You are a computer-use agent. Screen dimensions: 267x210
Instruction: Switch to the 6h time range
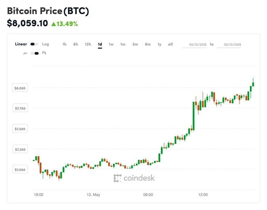point(76,44)
